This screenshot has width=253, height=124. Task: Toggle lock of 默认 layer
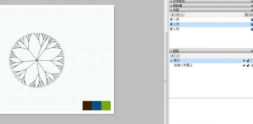coord(248,61)
